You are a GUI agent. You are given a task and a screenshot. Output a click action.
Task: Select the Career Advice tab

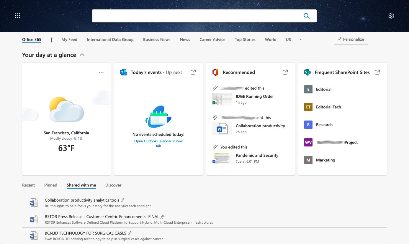click(x=212, y=39)
